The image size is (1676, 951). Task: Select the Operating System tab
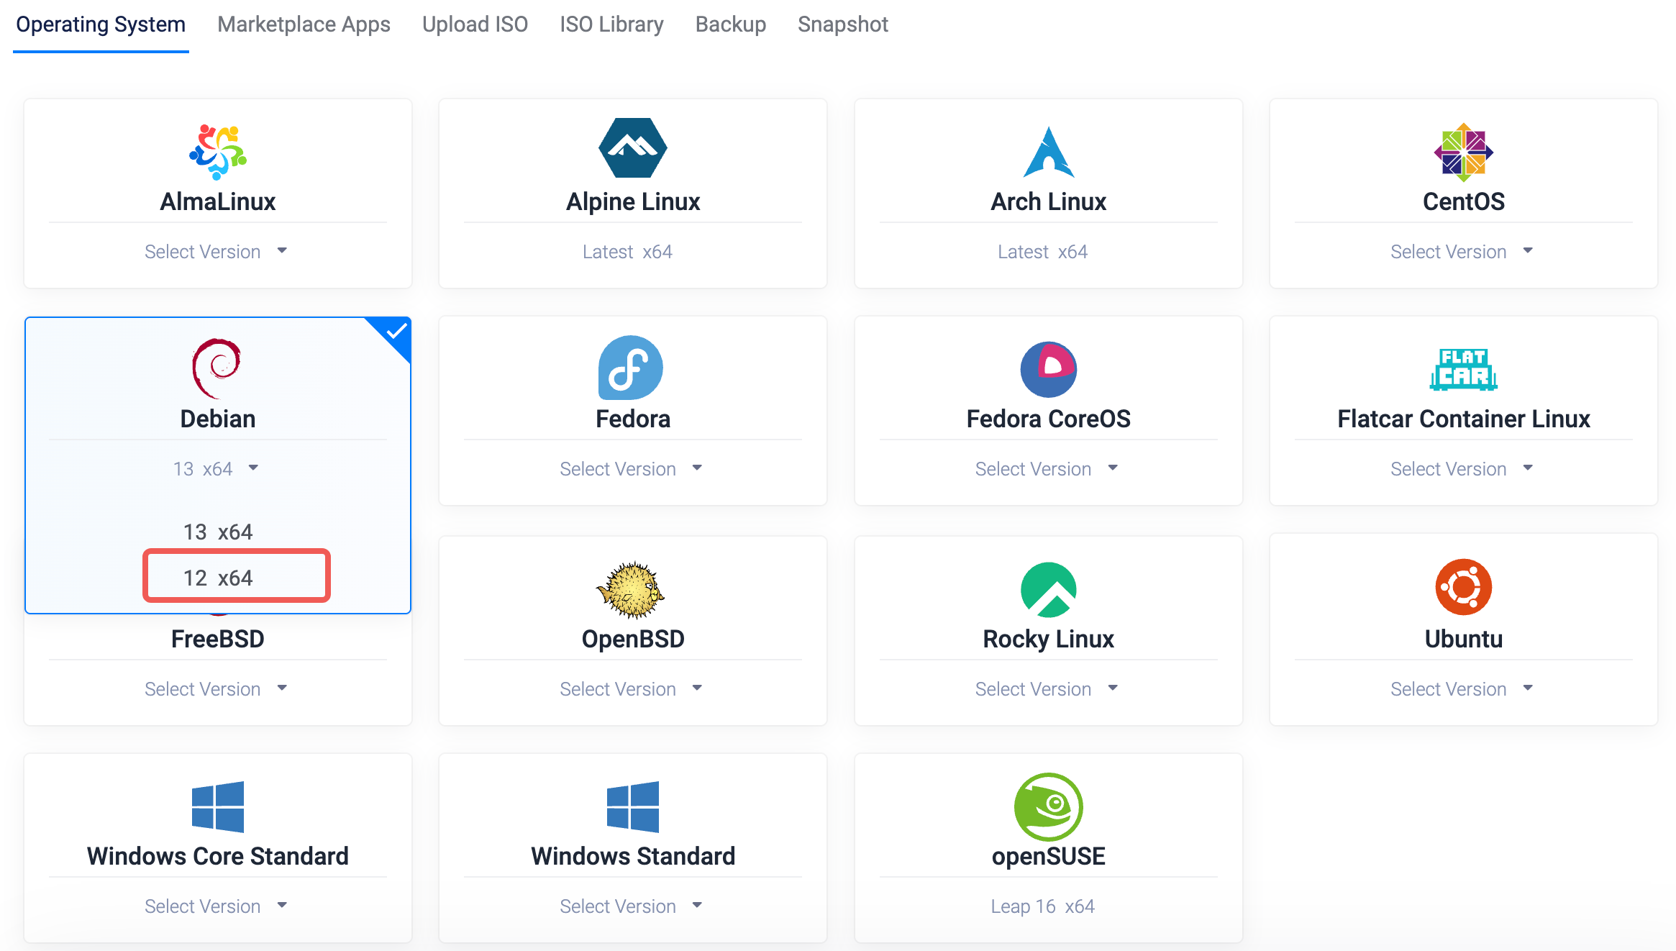pos(101,24)
